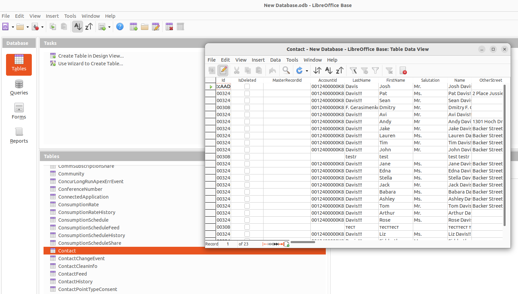Toggle IsDeleted checkbox for the test testr row
518x294 pixels.
point(247,157)
